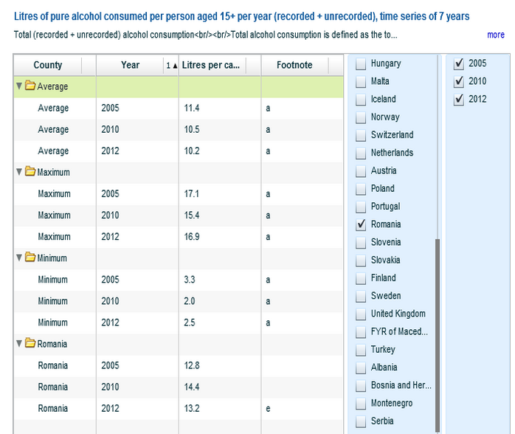This screenshot has width=515, height=434.
Task: Click the Average group folder icon
Action: (30, 86)
